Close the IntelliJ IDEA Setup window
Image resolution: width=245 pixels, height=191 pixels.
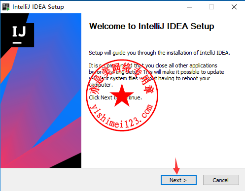pyautogui.click(x=234, y=7)
